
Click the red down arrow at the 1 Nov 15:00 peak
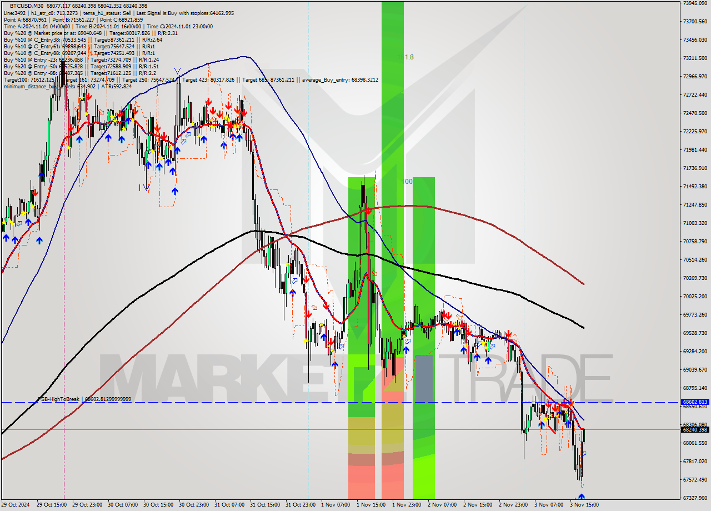coord(368,211)
